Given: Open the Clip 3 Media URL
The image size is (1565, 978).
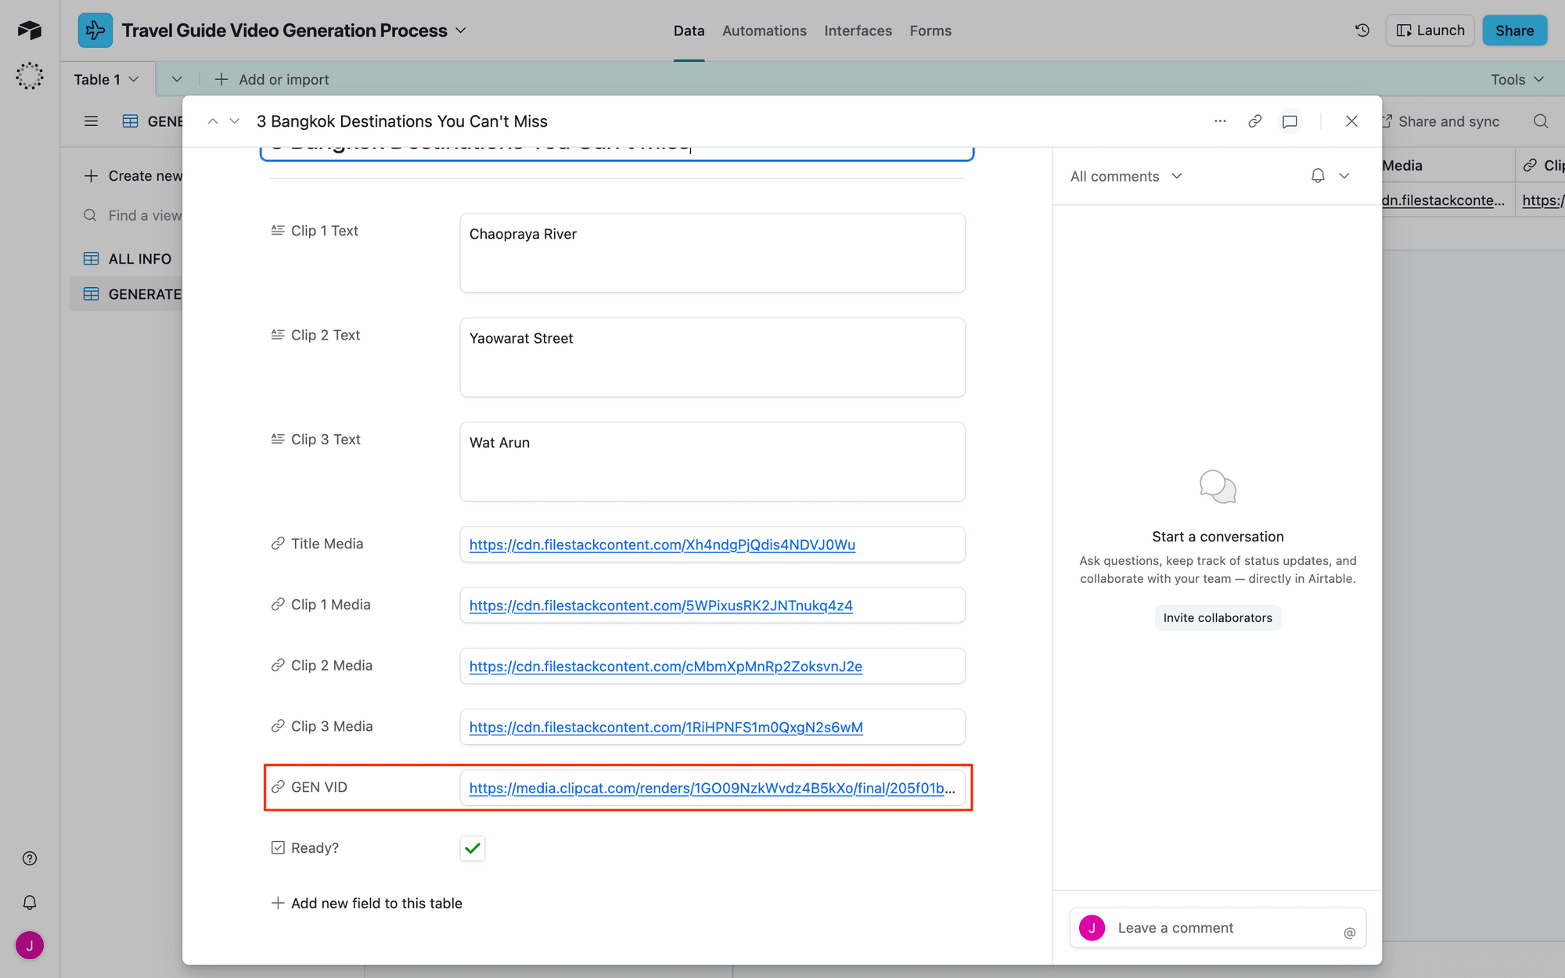Looking at the screenshot, I should pyautogui.click(x=665, y=727).
